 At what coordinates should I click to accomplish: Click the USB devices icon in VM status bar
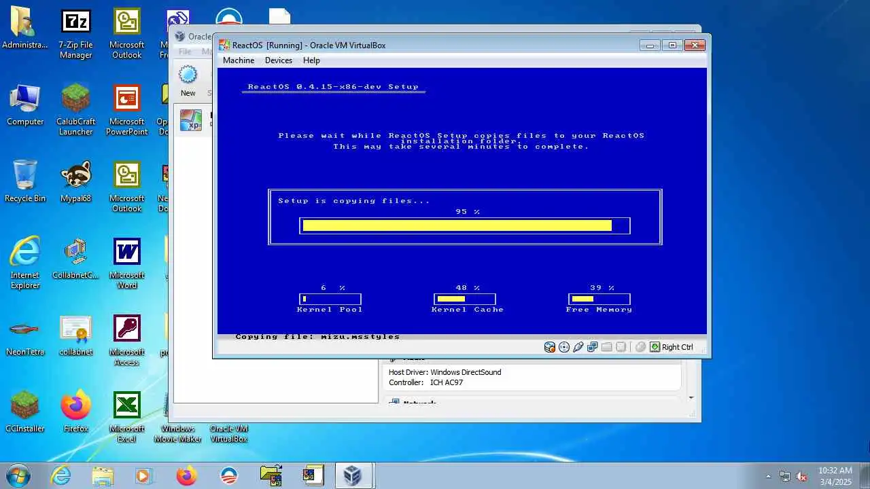pos(578,347)
